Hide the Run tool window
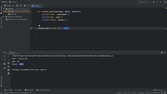The width and height of the screenshot is (167, 94). pyautogui.click(x=165, y=52)
